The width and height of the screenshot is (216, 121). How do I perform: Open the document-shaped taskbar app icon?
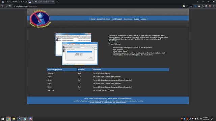(25, 119)
